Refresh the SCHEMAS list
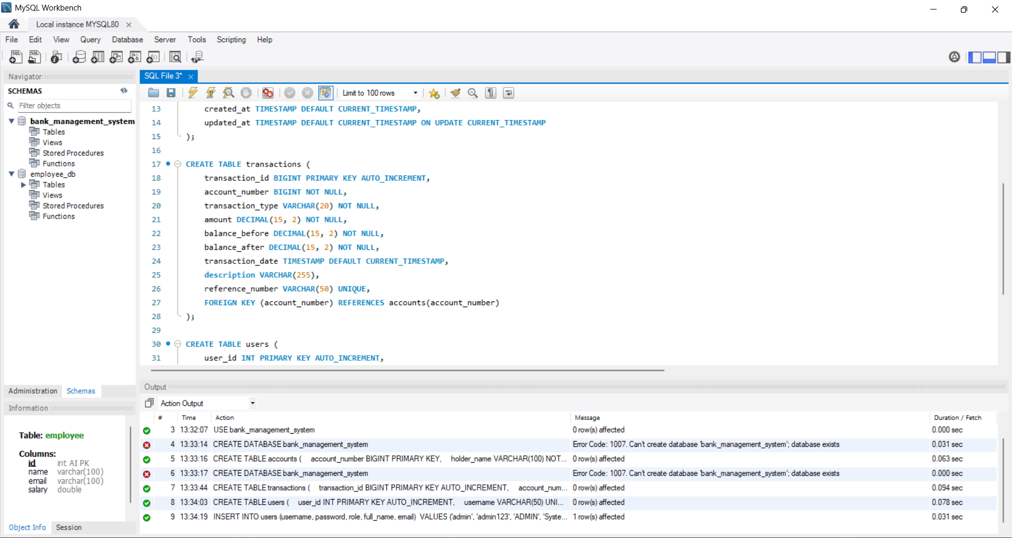Image resolution: width=1012 pixels, height=538 pixels. pos(124,91)
